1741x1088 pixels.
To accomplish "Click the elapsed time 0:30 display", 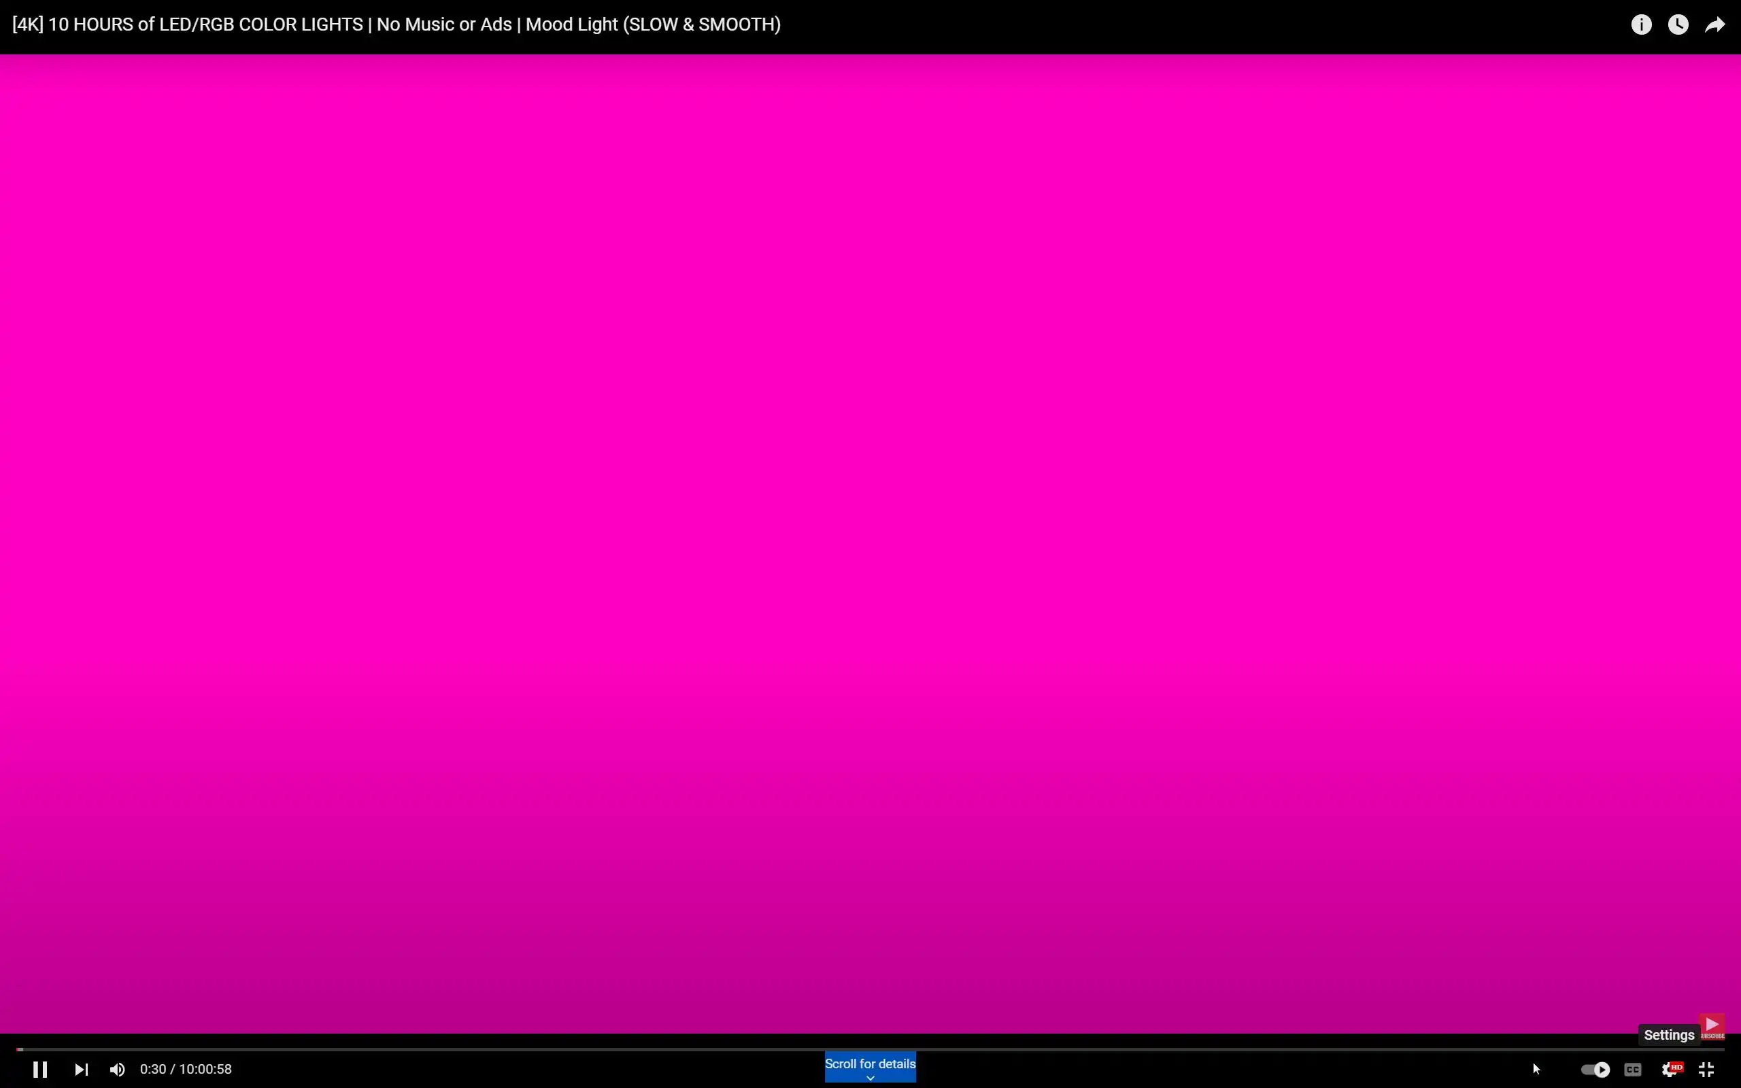I will coord(152,1069).
